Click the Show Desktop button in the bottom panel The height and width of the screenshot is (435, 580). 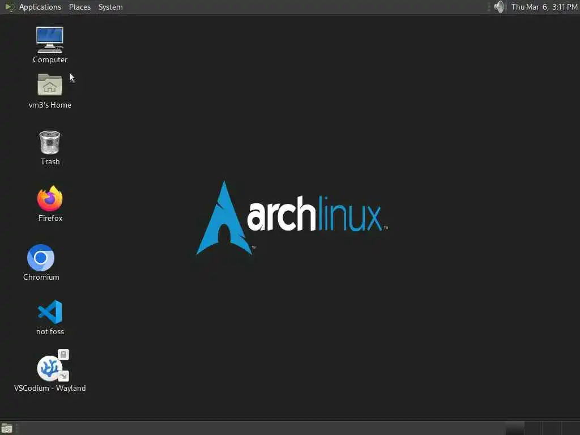pos(7,428)
